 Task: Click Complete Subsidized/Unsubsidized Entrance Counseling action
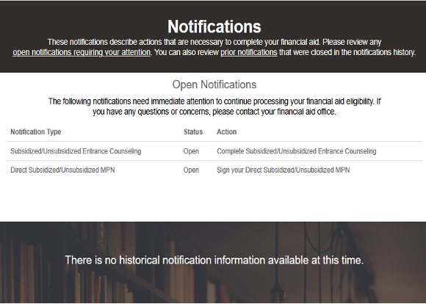297,151
